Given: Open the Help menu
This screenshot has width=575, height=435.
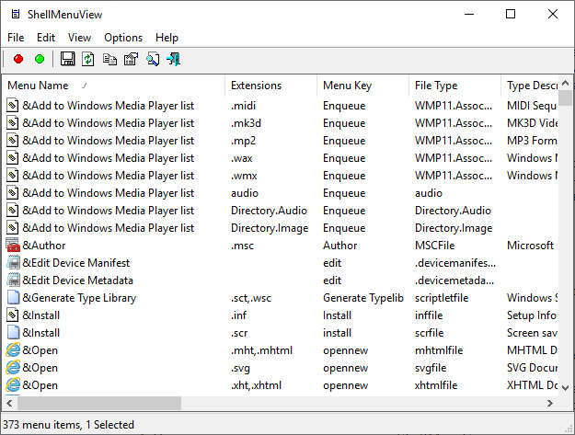Looking at the screenshot, I should (167, 38).
